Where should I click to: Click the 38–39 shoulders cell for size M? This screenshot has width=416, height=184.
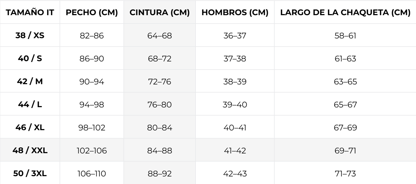(x=235, y=81)
